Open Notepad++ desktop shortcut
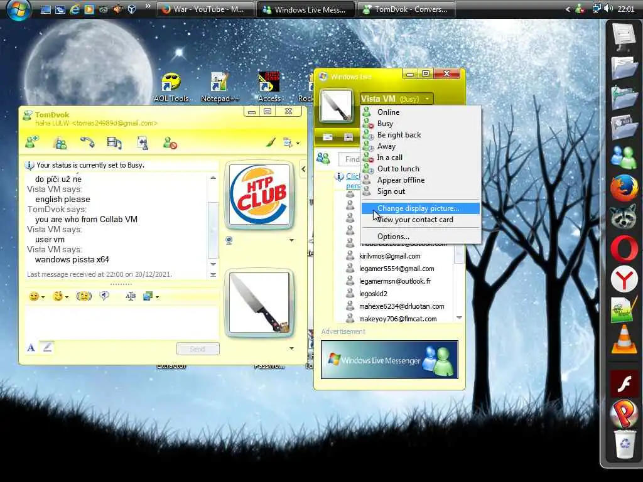Screen dimensions: 643x482 click(x=219, y=87)
